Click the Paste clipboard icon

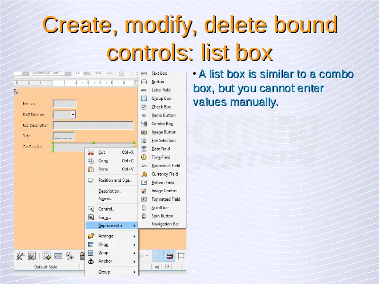coord(91,169)
